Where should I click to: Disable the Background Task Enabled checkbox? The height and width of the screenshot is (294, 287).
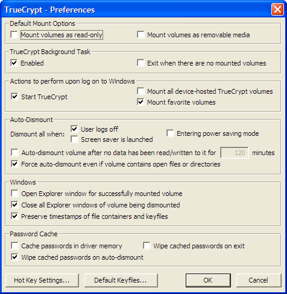[14, 63]
